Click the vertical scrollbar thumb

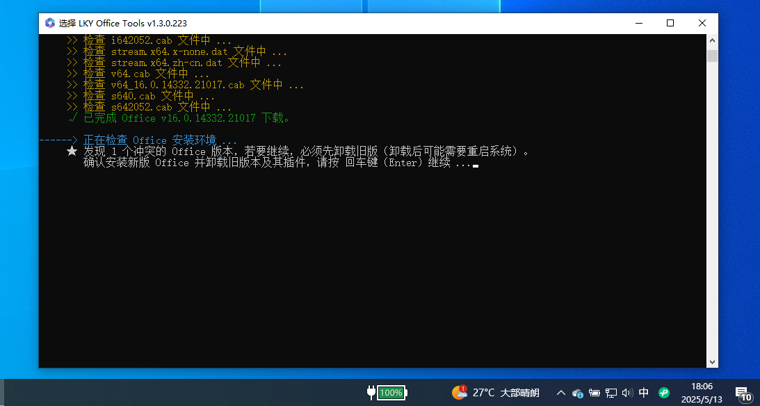point(712,56)
